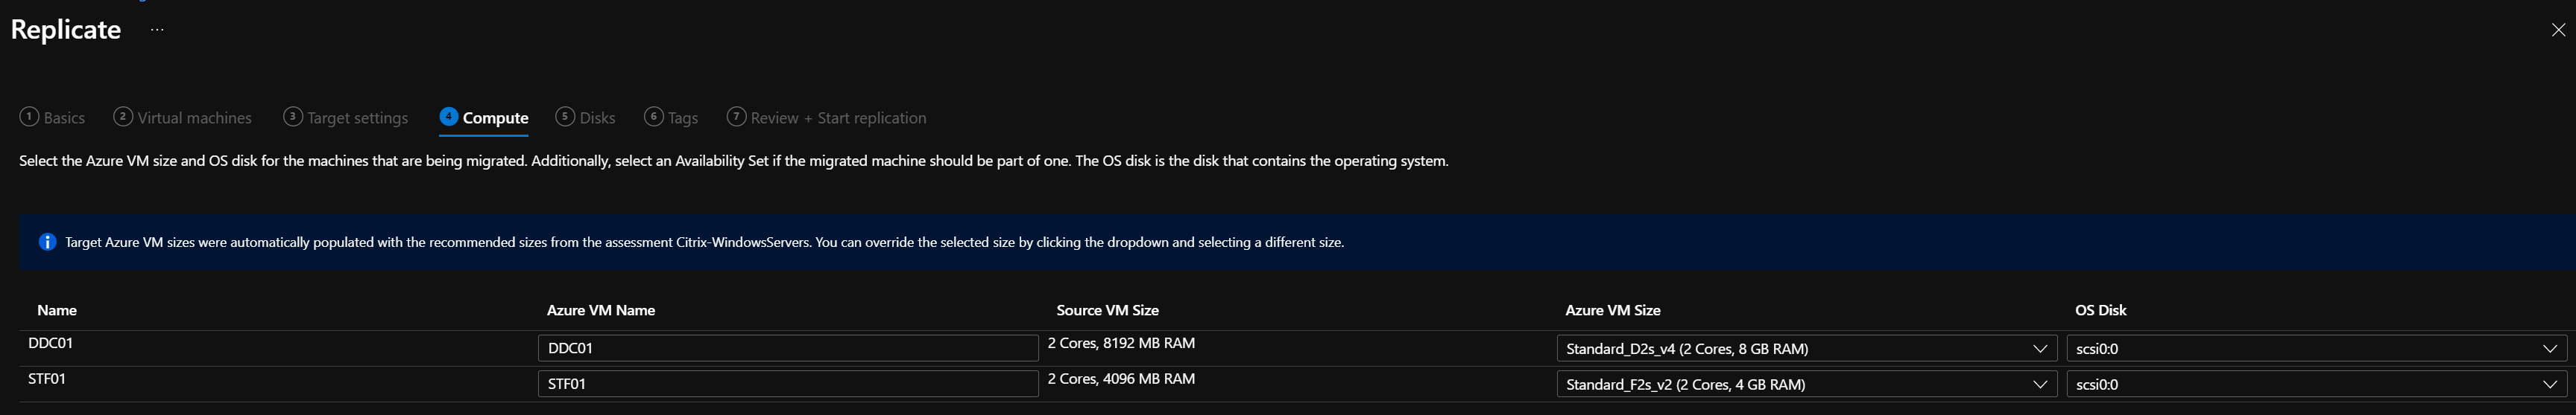Click the blue info icon in banner
The height and width of the screenshot is (415, 2576).
[47, 242]
